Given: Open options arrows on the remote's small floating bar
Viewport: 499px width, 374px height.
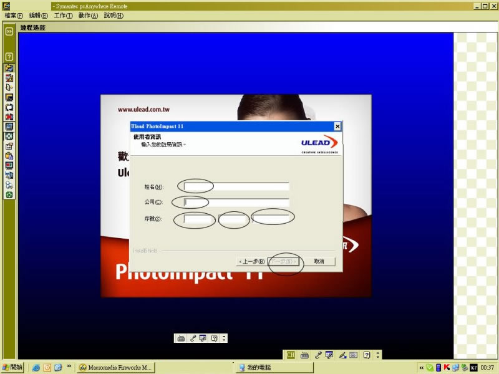Looking at the screenshot, I should tap(224, 338).
